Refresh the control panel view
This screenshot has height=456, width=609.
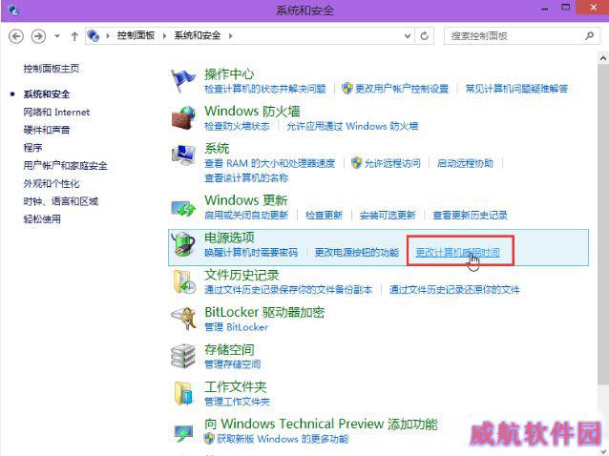point(424,36)
